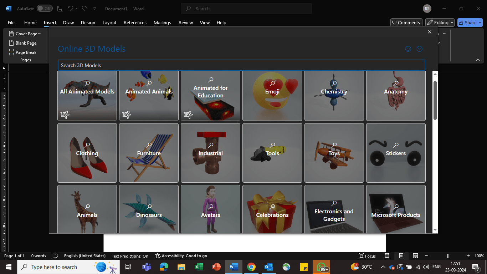Click the Search 3D Models field
Viewport: 487px width, 274px height.
241,65
